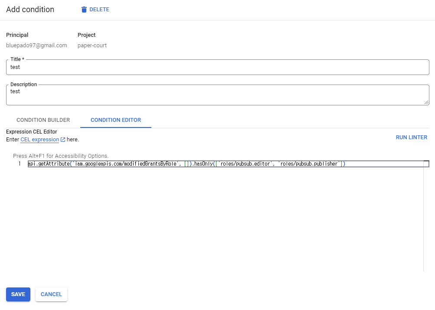This screenshot has height=310, width=435.
Task: Focus the Title input field
Action: point(218,67)
